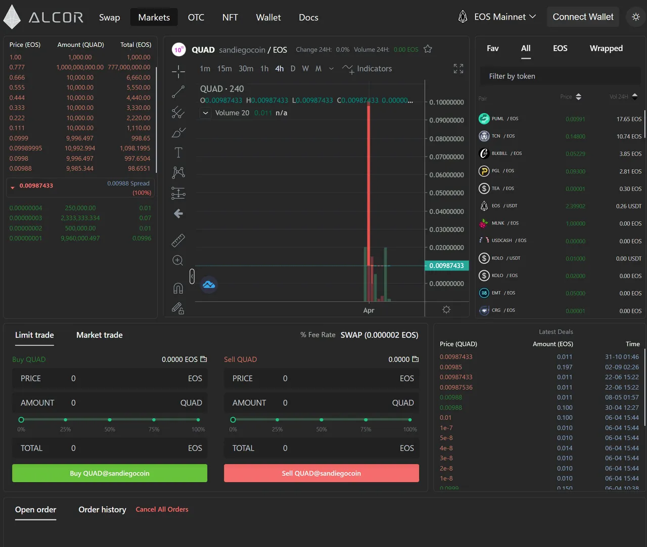
Task: Select the Wrapped pairs tab
Action: pyautogui.click(x=606, y=49)
